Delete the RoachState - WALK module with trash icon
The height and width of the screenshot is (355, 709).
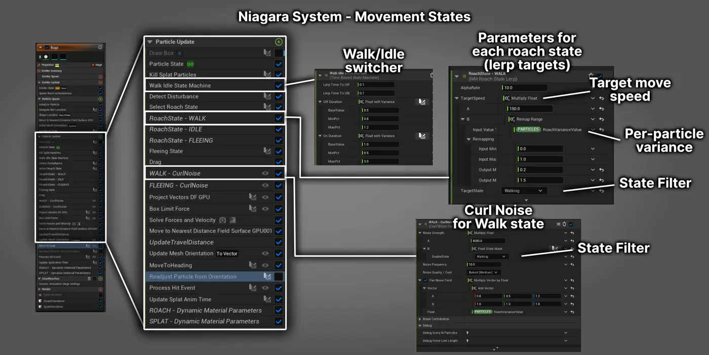tap(591, 75)
